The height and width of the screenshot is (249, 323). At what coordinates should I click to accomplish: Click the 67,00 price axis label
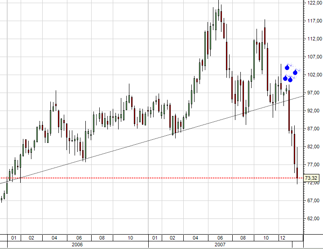point(314,200)
